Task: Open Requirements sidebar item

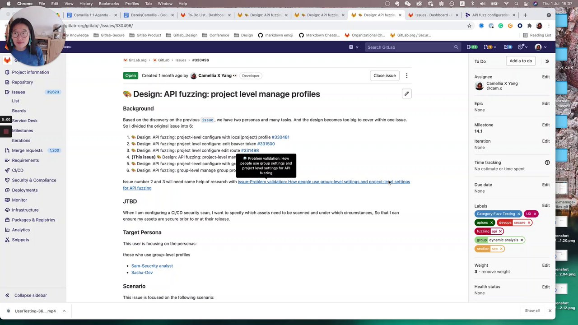Action: (25, 160)
